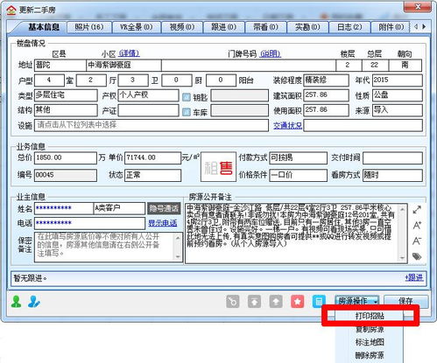Open the 基本信息 tab
This screenshot has width=437, height=363.
(44, 27)
